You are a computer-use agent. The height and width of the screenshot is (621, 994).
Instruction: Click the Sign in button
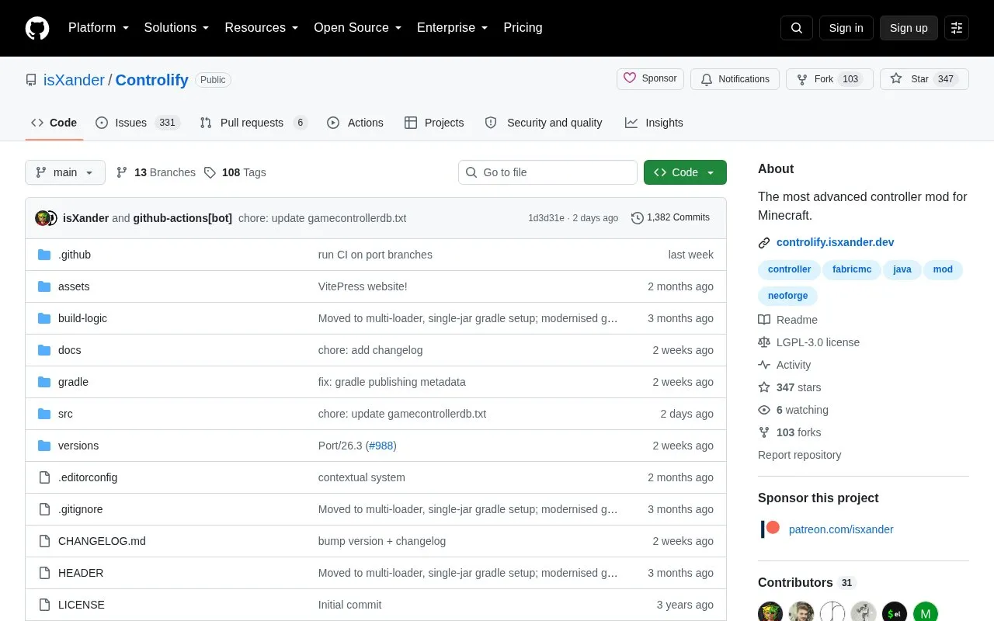tap(846, 28)
